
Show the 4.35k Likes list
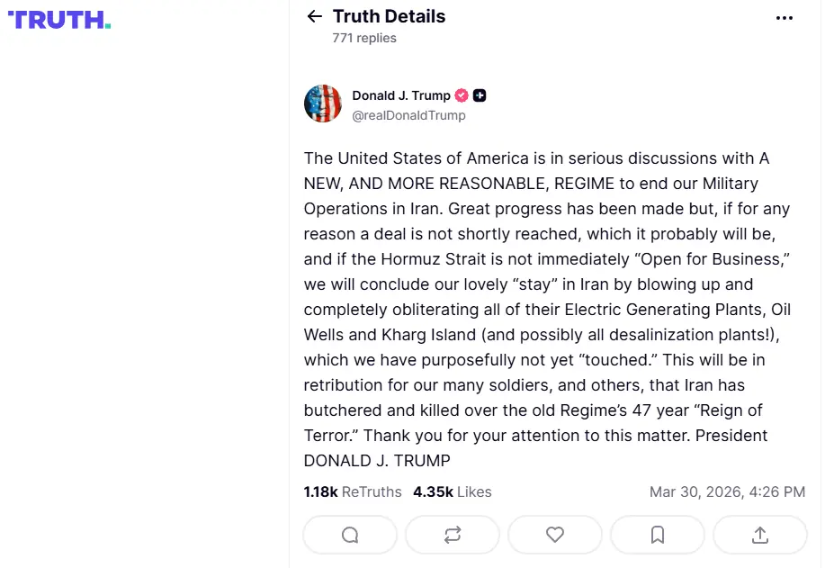(x=453, y=491)
